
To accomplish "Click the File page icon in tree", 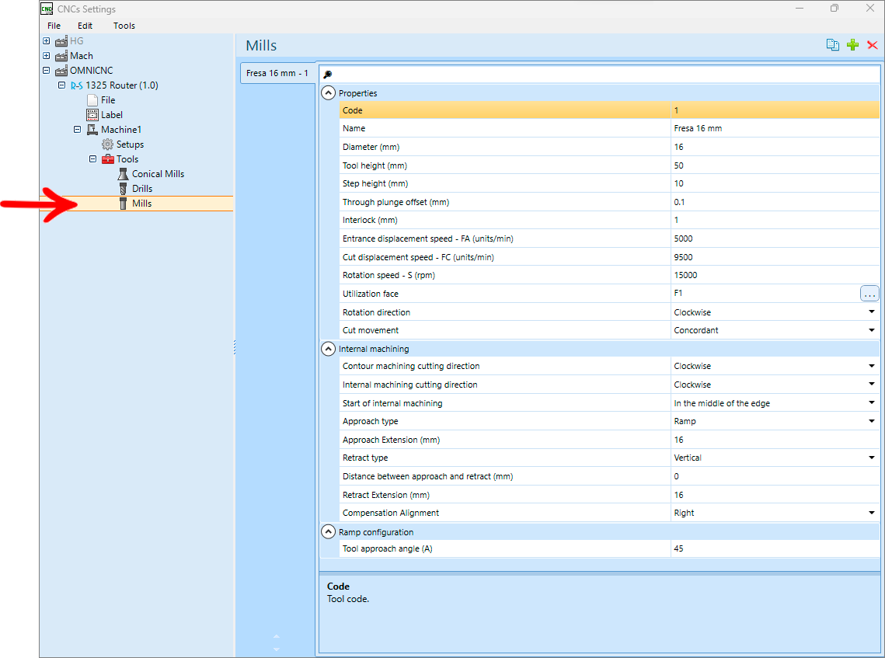I will [92, 100].
